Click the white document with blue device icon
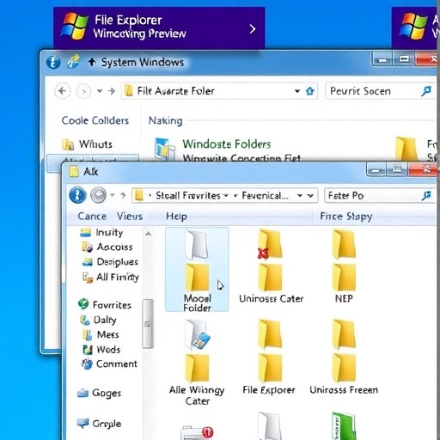 (197, 335)
